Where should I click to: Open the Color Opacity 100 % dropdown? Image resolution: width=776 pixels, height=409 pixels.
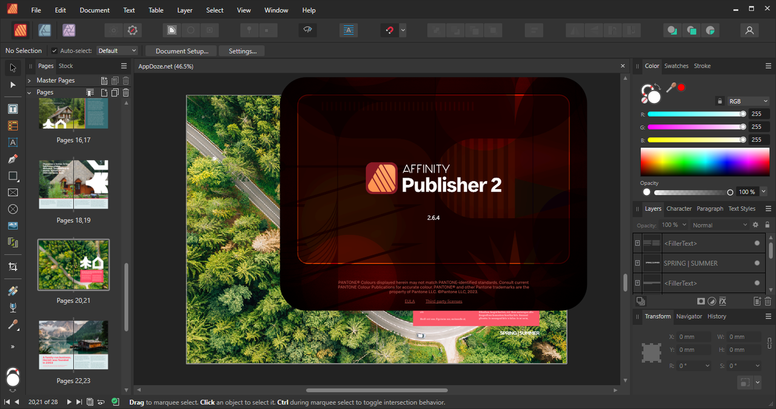tap(763, 191)
